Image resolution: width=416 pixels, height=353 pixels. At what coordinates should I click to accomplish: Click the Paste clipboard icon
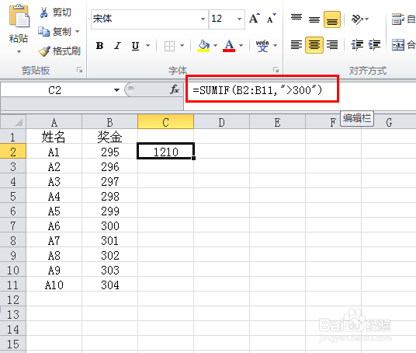click(19, 16)
